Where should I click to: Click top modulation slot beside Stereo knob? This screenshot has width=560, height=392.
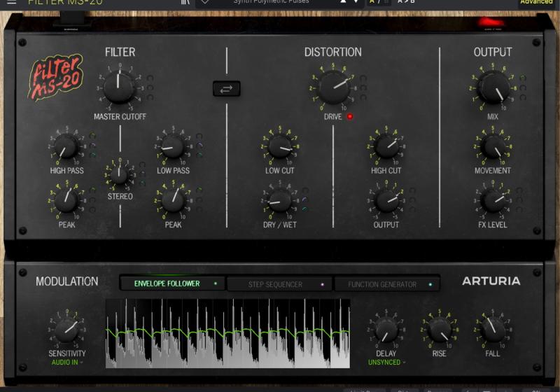point(142,164)
